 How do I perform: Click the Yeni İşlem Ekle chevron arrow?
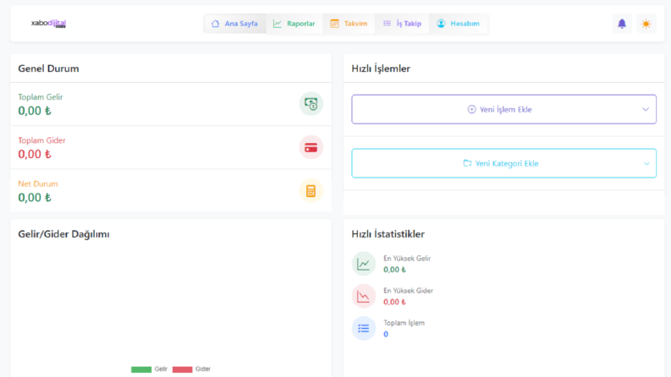(x=646, y=109)
